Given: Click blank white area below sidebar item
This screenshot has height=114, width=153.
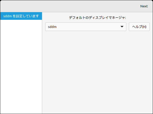Looking at the screenshot, I should [21, 66].
